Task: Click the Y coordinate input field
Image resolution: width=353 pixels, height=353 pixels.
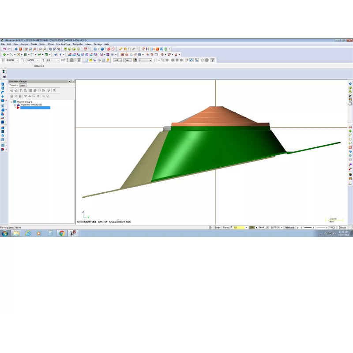Action: [32, 60]
